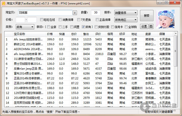
Task: Click the TaoBaoBuyer app icon in title bar
Action: pos(4,3)
